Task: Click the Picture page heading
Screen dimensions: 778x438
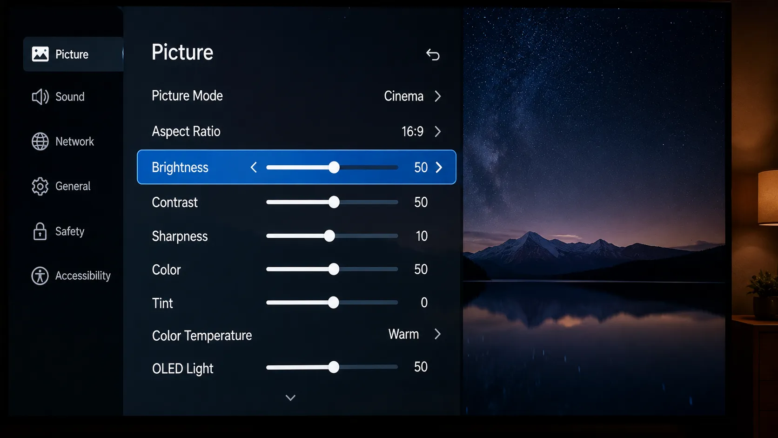Action: (x=182, y=52)
